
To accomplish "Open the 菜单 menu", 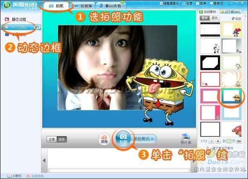I will (x=201, y=3).
